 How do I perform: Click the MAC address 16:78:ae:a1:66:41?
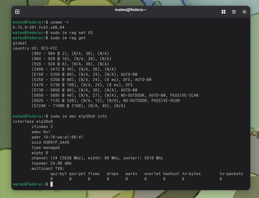pyautogui.click(x=63, y=137)
